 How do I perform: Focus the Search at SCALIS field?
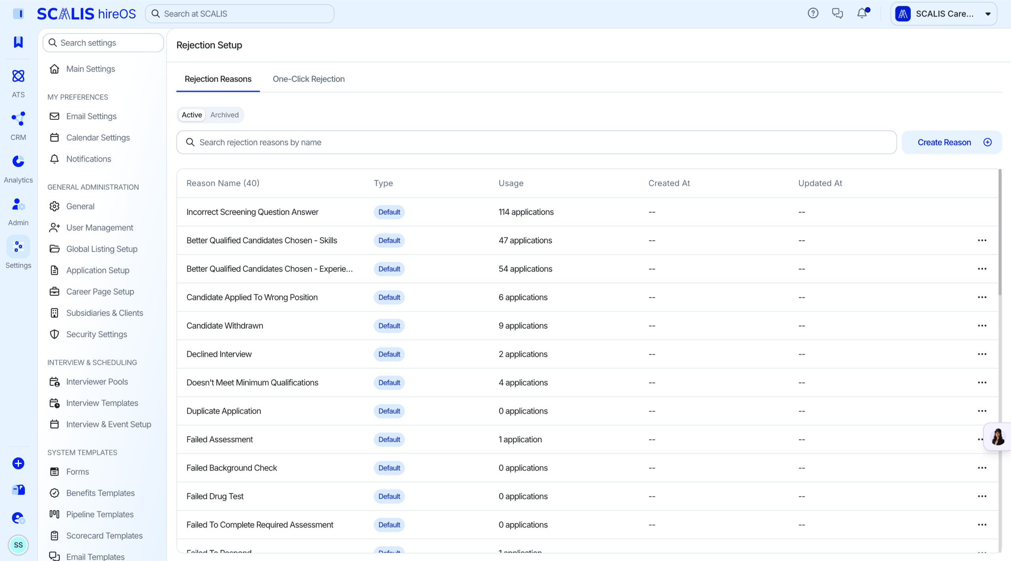point(240,14)
